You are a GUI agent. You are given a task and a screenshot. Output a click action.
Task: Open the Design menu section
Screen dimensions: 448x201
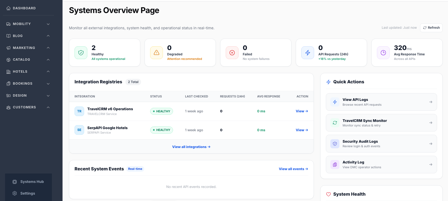(28, 96)
